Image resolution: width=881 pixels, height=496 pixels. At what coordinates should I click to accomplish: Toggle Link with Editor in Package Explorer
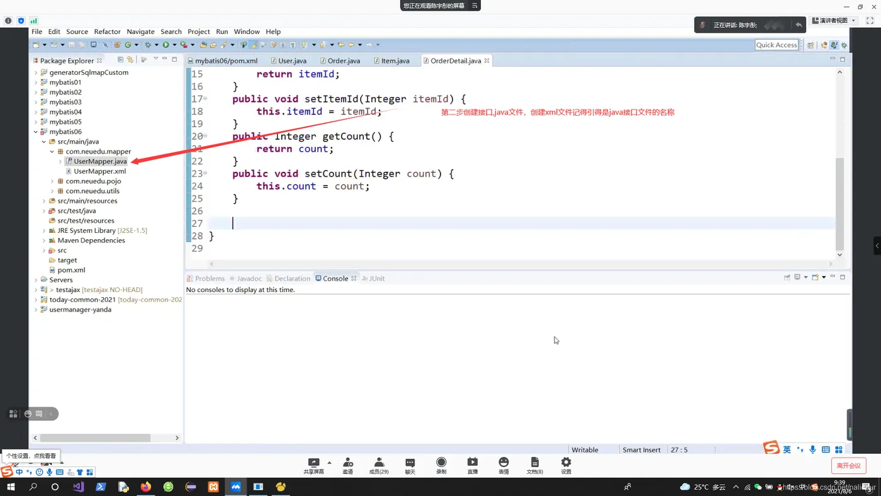point(130,60)
